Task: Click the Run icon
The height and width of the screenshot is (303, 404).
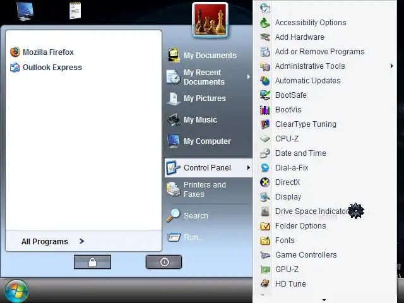Action: [x=174, y=237]
